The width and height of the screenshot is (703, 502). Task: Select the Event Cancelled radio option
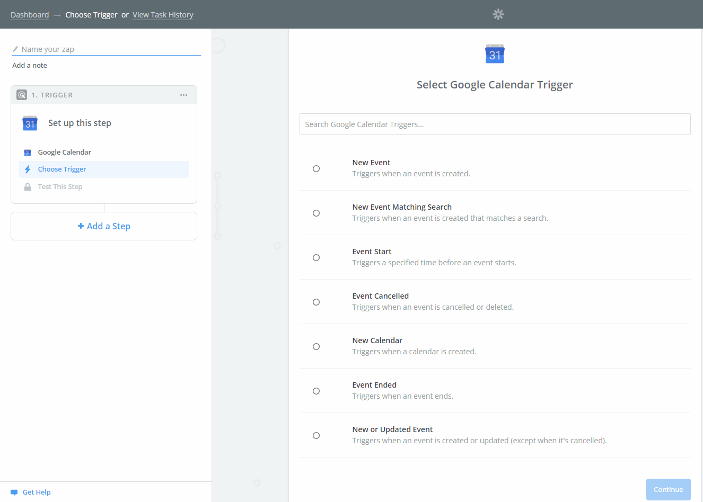(x=316, y=302)
